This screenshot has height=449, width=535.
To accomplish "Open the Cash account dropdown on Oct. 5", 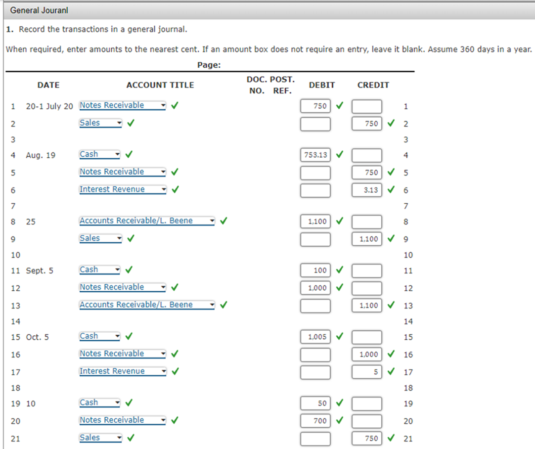I will tap(116, 336).
